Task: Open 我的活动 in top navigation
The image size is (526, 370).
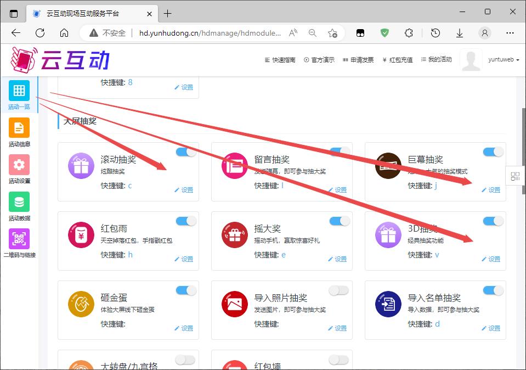Action: (x=436, y=59)
